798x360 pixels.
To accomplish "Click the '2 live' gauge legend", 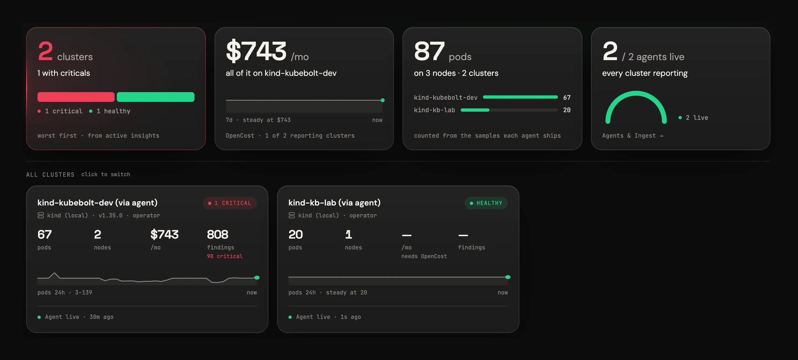I will 693,118.
